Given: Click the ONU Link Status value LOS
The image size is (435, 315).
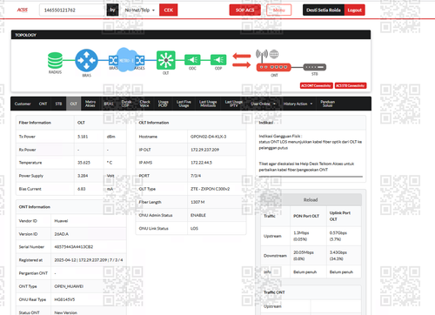Looking at the screenshot, I should tap(194, 229).
